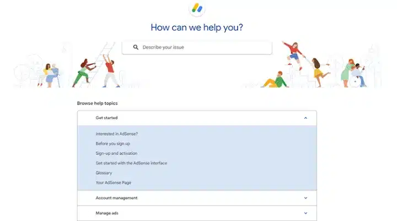
Task: Click the How can we help you? heading
Action: click(x=198, y=27)
